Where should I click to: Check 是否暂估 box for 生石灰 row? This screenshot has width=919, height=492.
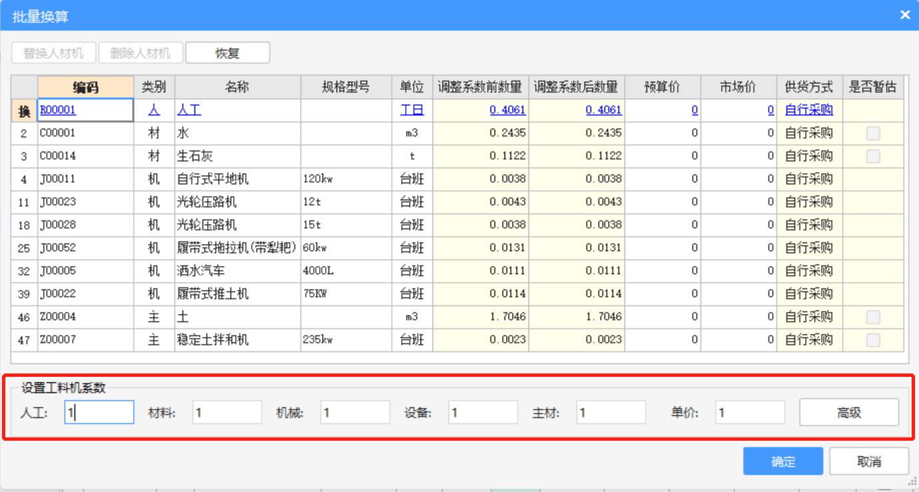pyautogui.click(x=872, y=156)
